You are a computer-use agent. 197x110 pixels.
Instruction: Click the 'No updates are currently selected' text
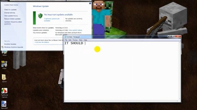pyautogui.click(x=74, y=20)
